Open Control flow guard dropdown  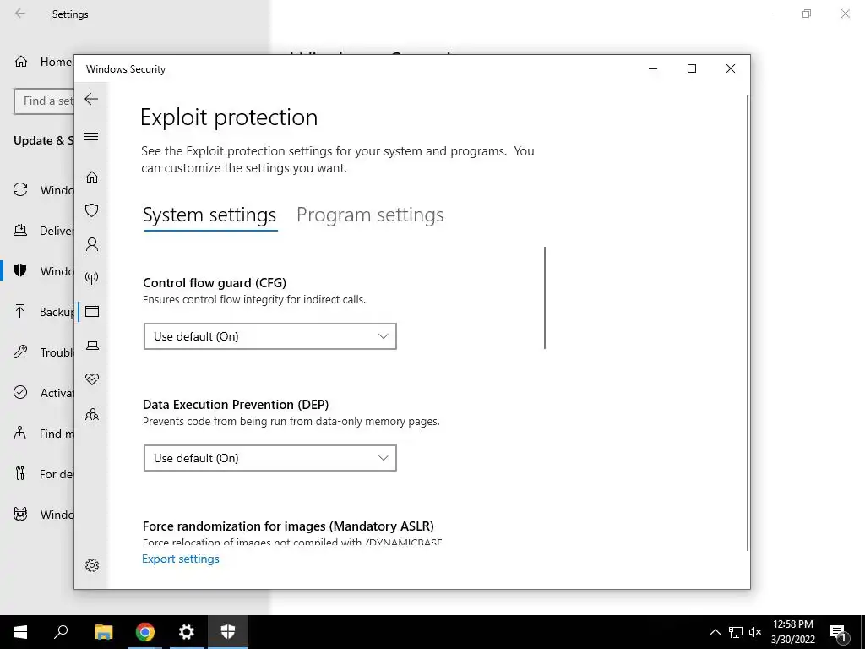(x=269, y=336)
